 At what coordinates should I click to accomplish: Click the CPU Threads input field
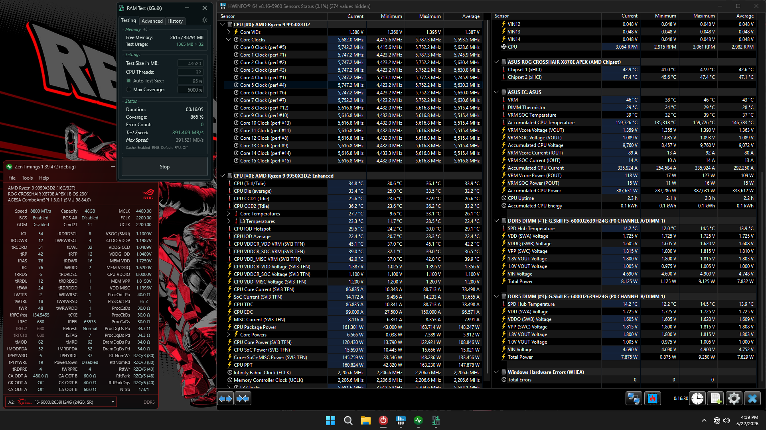tap(190, 72)
